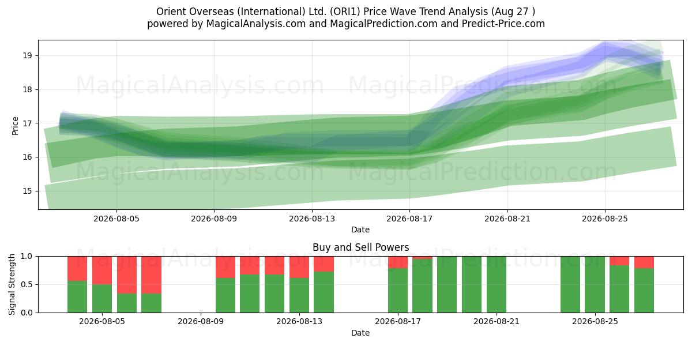This screenshot has width=692, height=346.
Task: Click signal strength tick 0.5
Action: [x=28, y=284]
